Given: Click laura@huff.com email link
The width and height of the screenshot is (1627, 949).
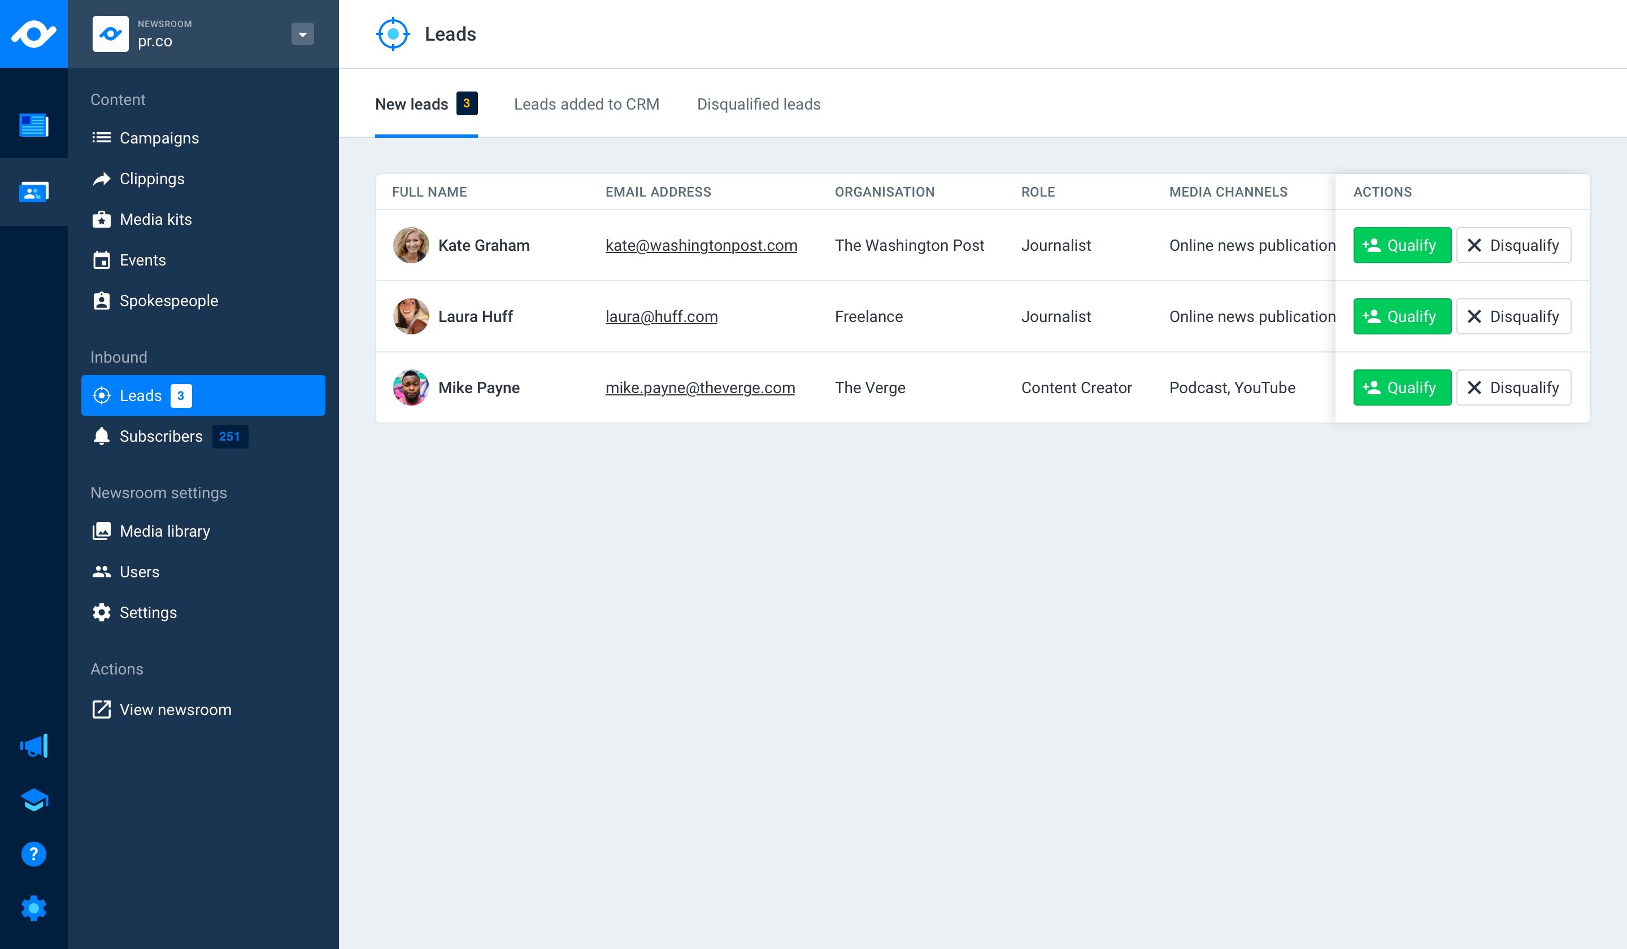Looking at the screenshot, I should click(x=661, y=316).
